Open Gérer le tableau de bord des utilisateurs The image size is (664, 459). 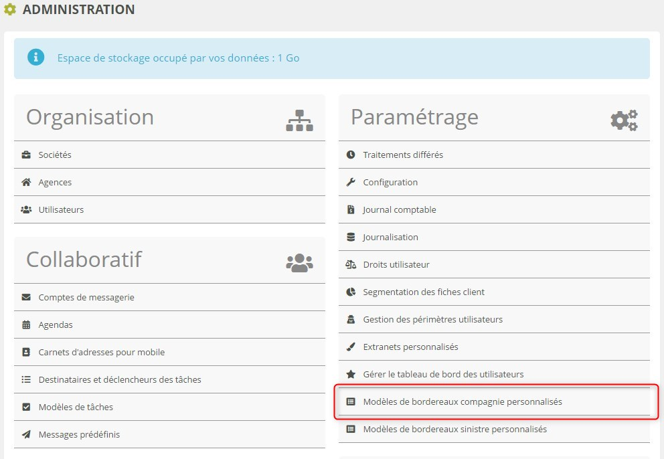pos(443,374)
